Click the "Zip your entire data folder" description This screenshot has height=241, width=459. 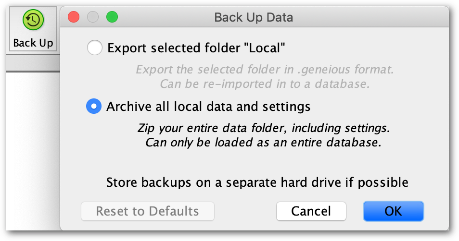[264, 128]
